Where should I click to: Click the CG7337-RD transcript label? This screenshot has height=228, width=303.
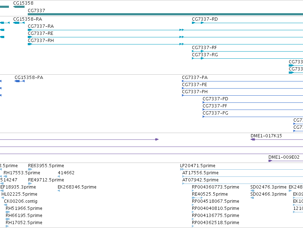[205, 19]
